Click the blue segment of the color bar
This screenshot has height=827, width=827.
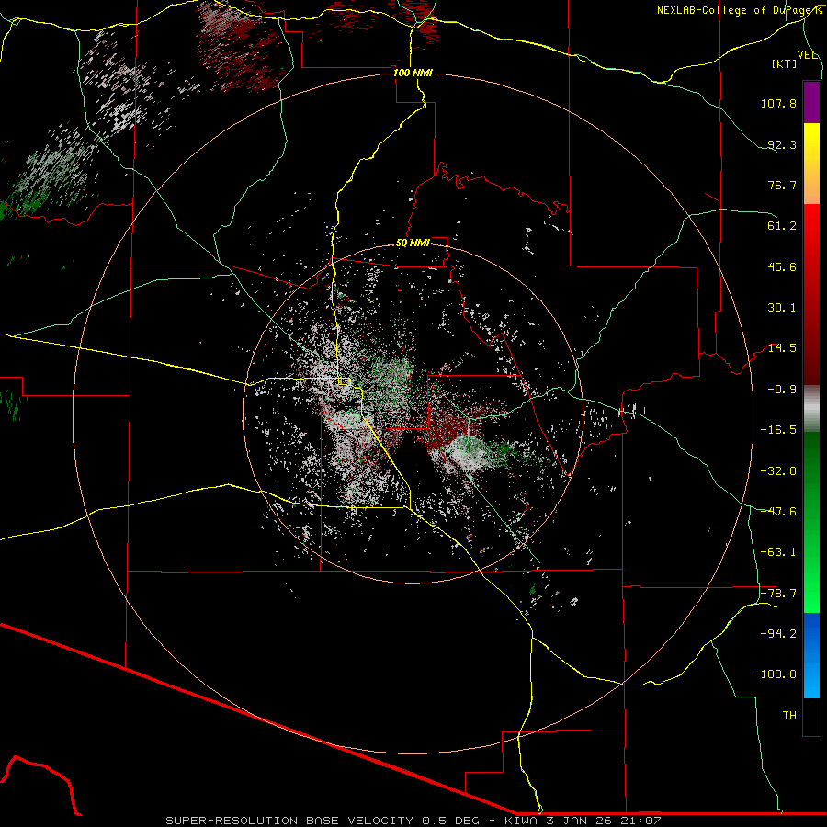pos(811,655)
